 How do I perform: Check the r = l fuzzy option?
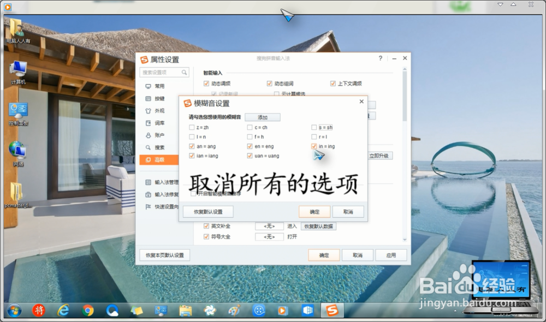(314, 137)
